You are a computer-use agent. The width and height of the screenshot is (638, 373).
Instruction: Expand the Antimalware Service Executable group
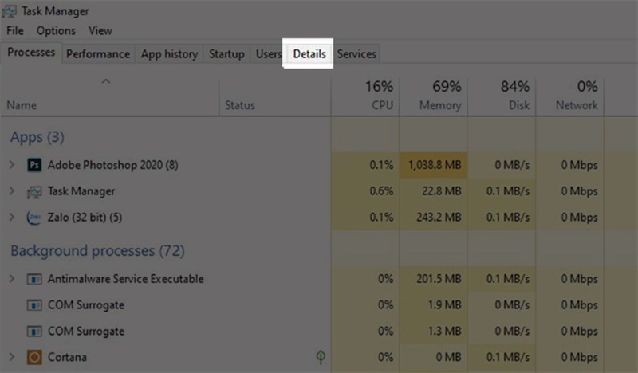click(x=12, y=279)
